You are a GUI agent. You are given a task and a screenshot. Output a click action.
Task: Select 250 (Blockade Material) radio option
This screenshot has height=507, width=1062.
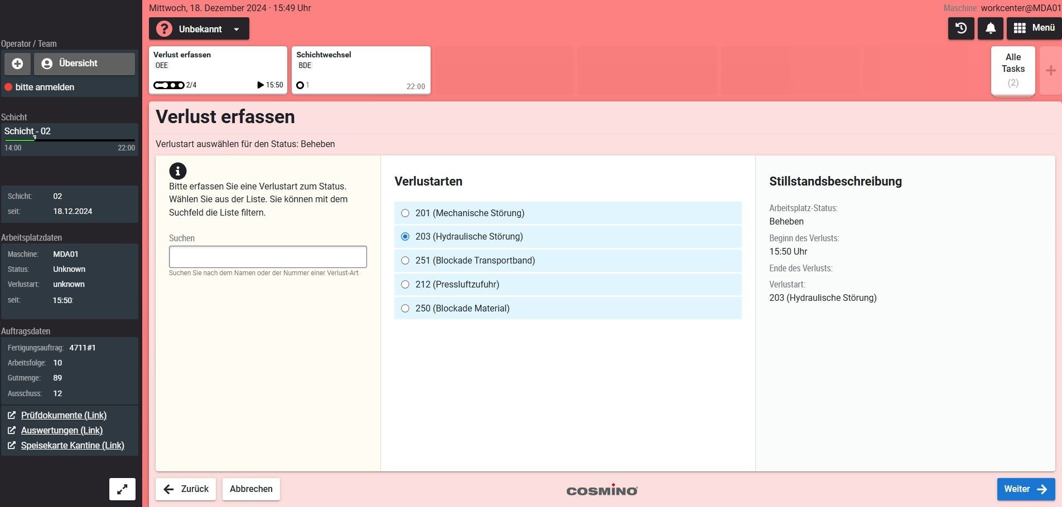click(406, 309)
